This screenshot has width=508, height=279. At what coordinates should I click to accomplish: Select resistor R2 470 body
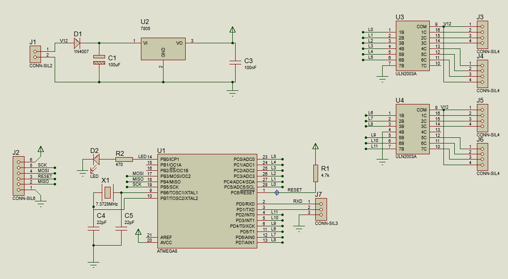(x=124, y=159)
